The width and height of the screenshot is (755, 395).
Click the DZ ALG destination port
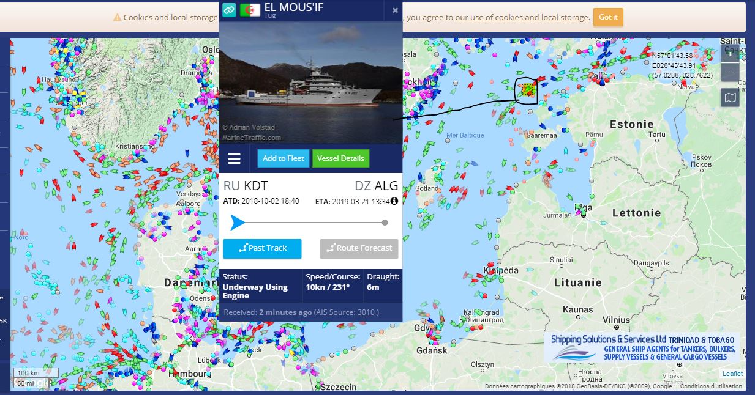[x=376, y=186]
